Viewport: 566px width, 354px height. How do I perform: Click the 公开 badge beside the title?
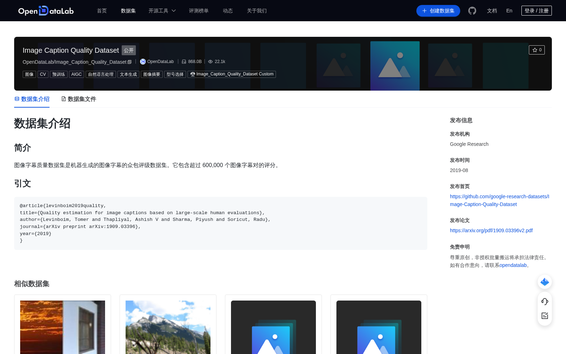tap(129, 50)
